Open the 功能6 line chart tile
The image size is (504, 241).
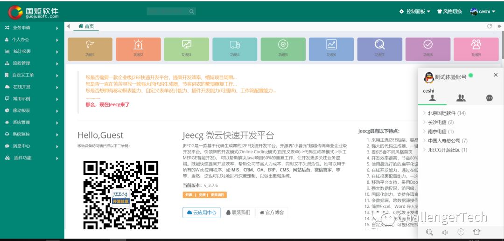(331, 49)
